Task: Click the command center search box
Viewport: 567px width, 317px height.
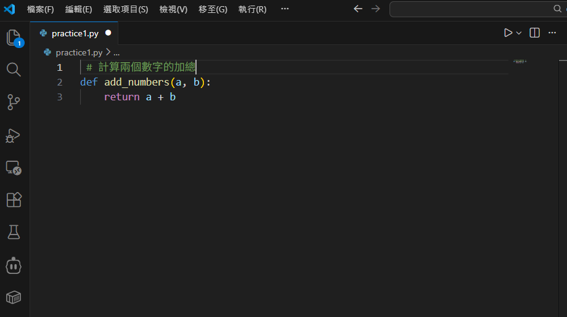Action: 478,9
